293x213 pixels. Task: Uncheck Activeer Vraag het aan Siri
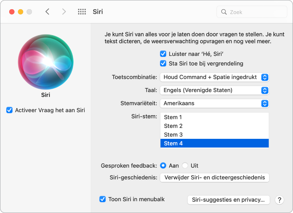coord(9,110)
